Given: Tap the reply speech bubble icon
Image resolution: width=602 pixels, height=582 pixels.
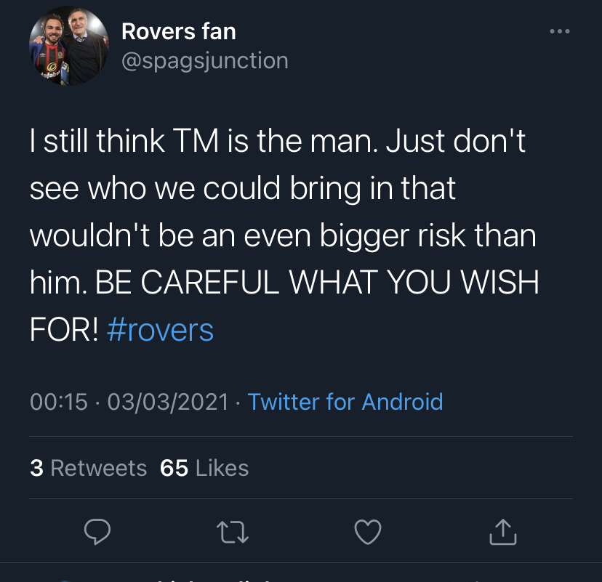Looking at the screenshot, I should (x=97, y=533).
